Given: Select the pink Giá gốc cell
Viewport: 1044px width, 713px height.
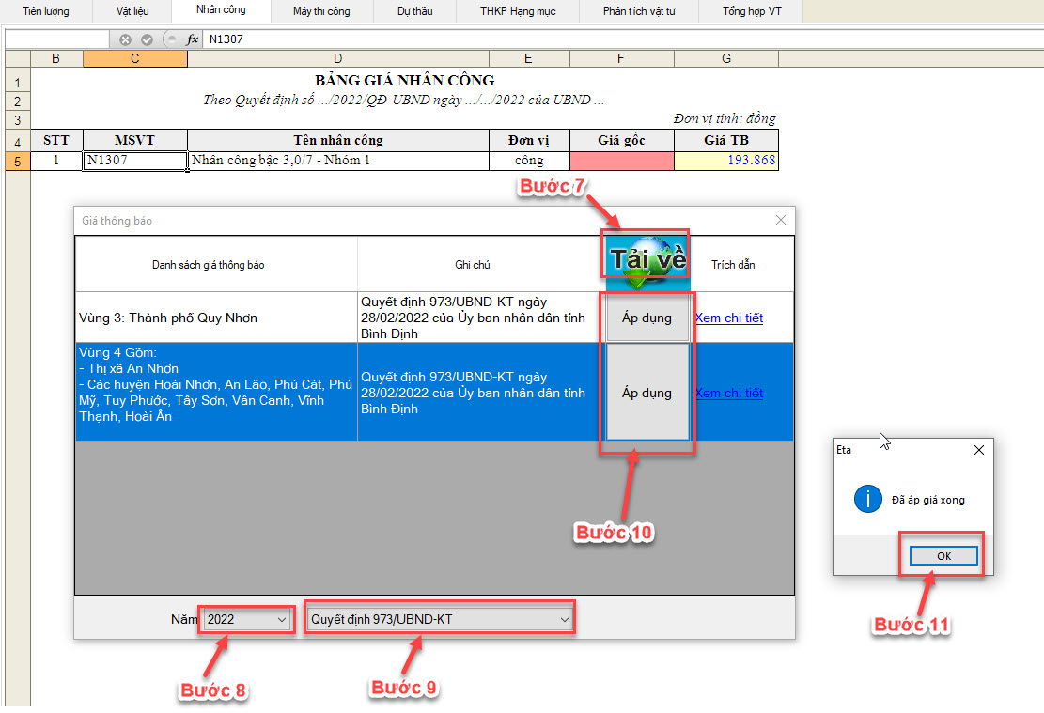Looking at the screenshot, I should (622, 161).
